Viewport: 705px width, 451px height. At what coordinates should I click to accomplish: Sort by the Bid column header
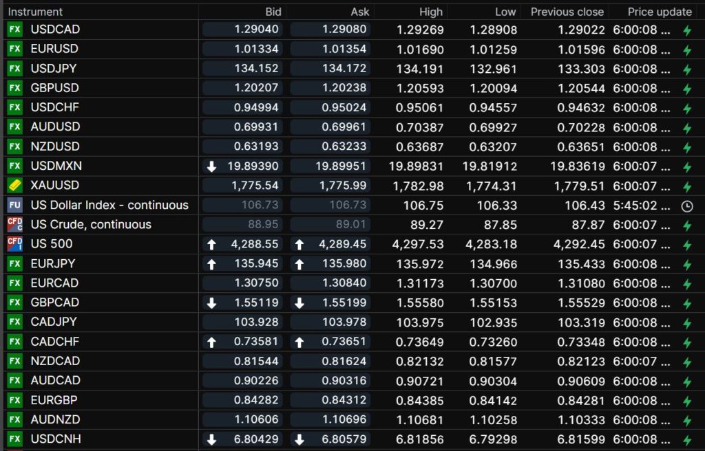tap(273, 12)
